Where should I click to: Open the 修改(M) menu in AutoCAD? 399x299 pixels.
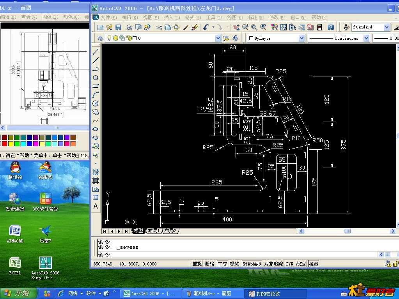pos(277,18)
